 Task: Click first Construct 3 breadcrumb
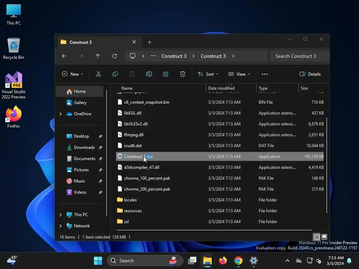point(174,56)
